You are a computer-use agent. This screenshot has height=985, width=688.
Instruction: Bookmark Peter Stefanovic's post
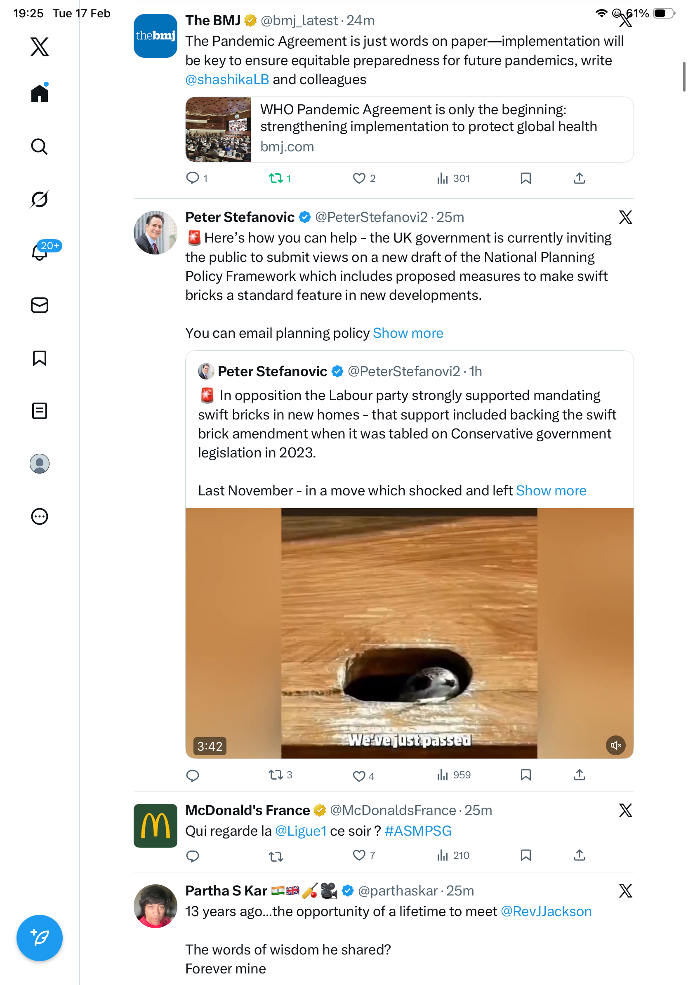pos(525,775)
